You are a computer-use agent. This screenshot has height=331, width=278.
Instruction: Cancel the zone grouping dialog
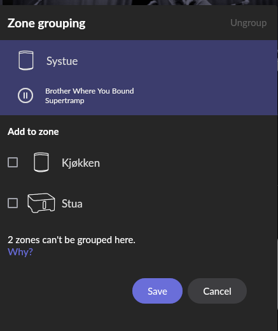pos(217,291)
